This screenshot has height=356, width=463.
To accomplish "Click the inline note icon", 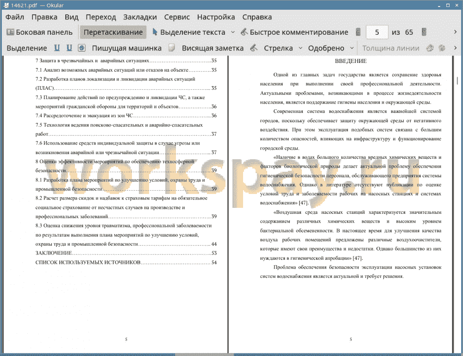I will 172,48.
